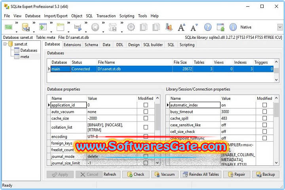Click the database save toolbar icon

coord(26,27)
